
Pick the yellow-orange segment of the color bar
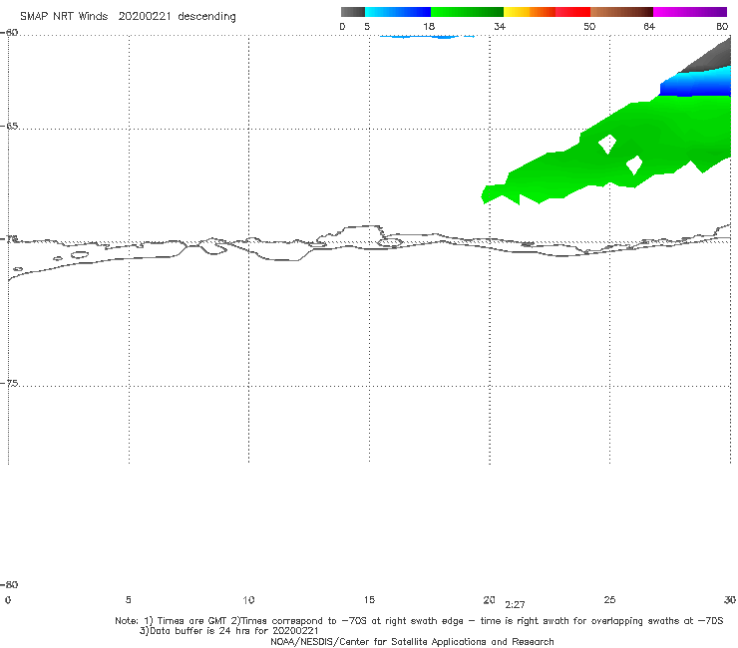(x=530, y=12)
